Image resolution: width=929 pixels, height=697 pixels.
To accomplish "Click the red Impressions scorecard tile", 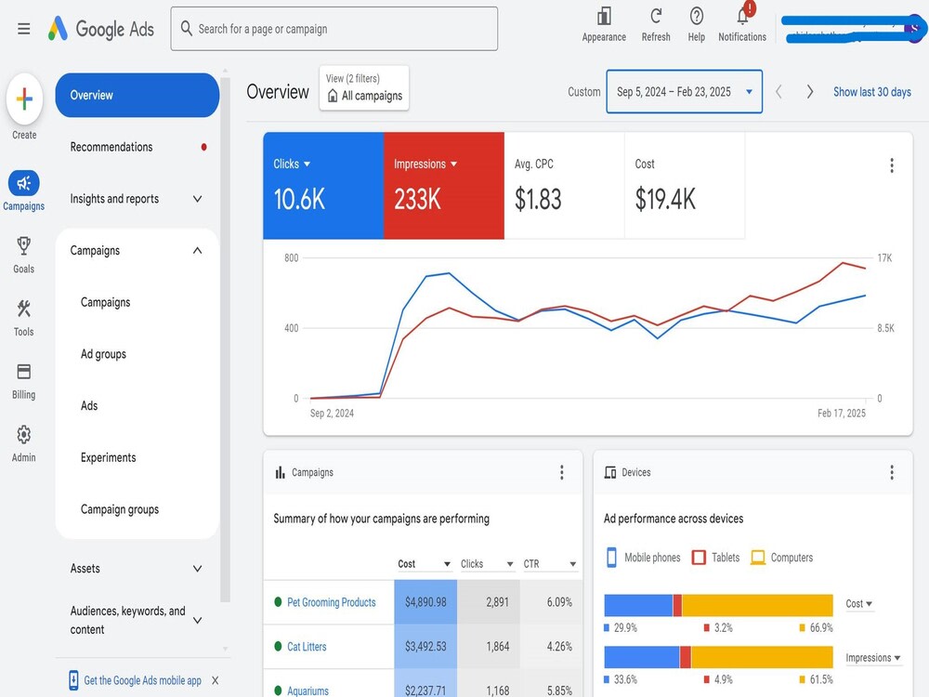I will click(444, 186).
